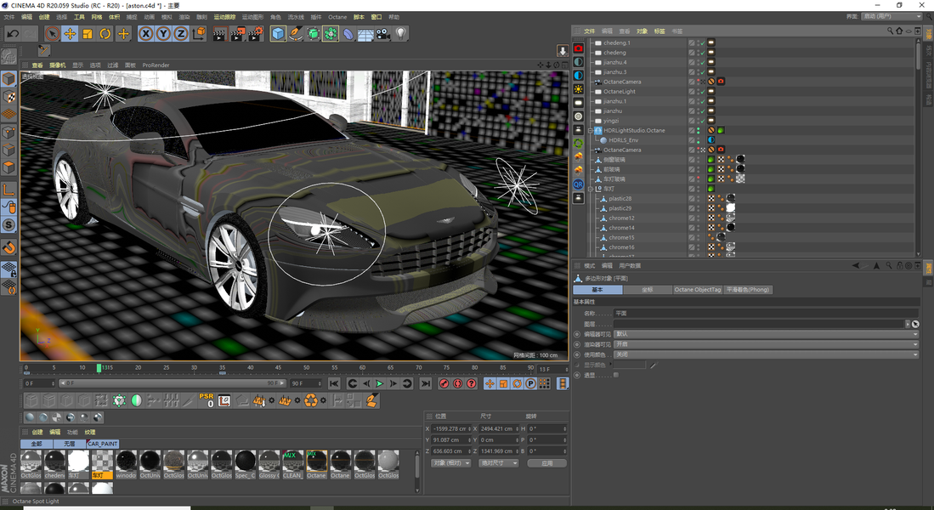Play the animation forward
This screenshot has height=510, width=934.
(379, 383)
